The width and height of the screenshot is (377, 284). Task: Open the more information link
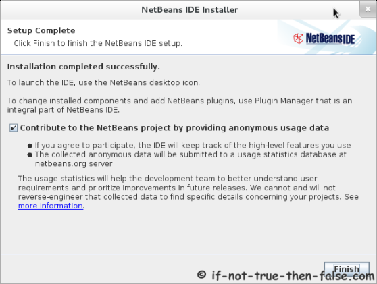51,206
